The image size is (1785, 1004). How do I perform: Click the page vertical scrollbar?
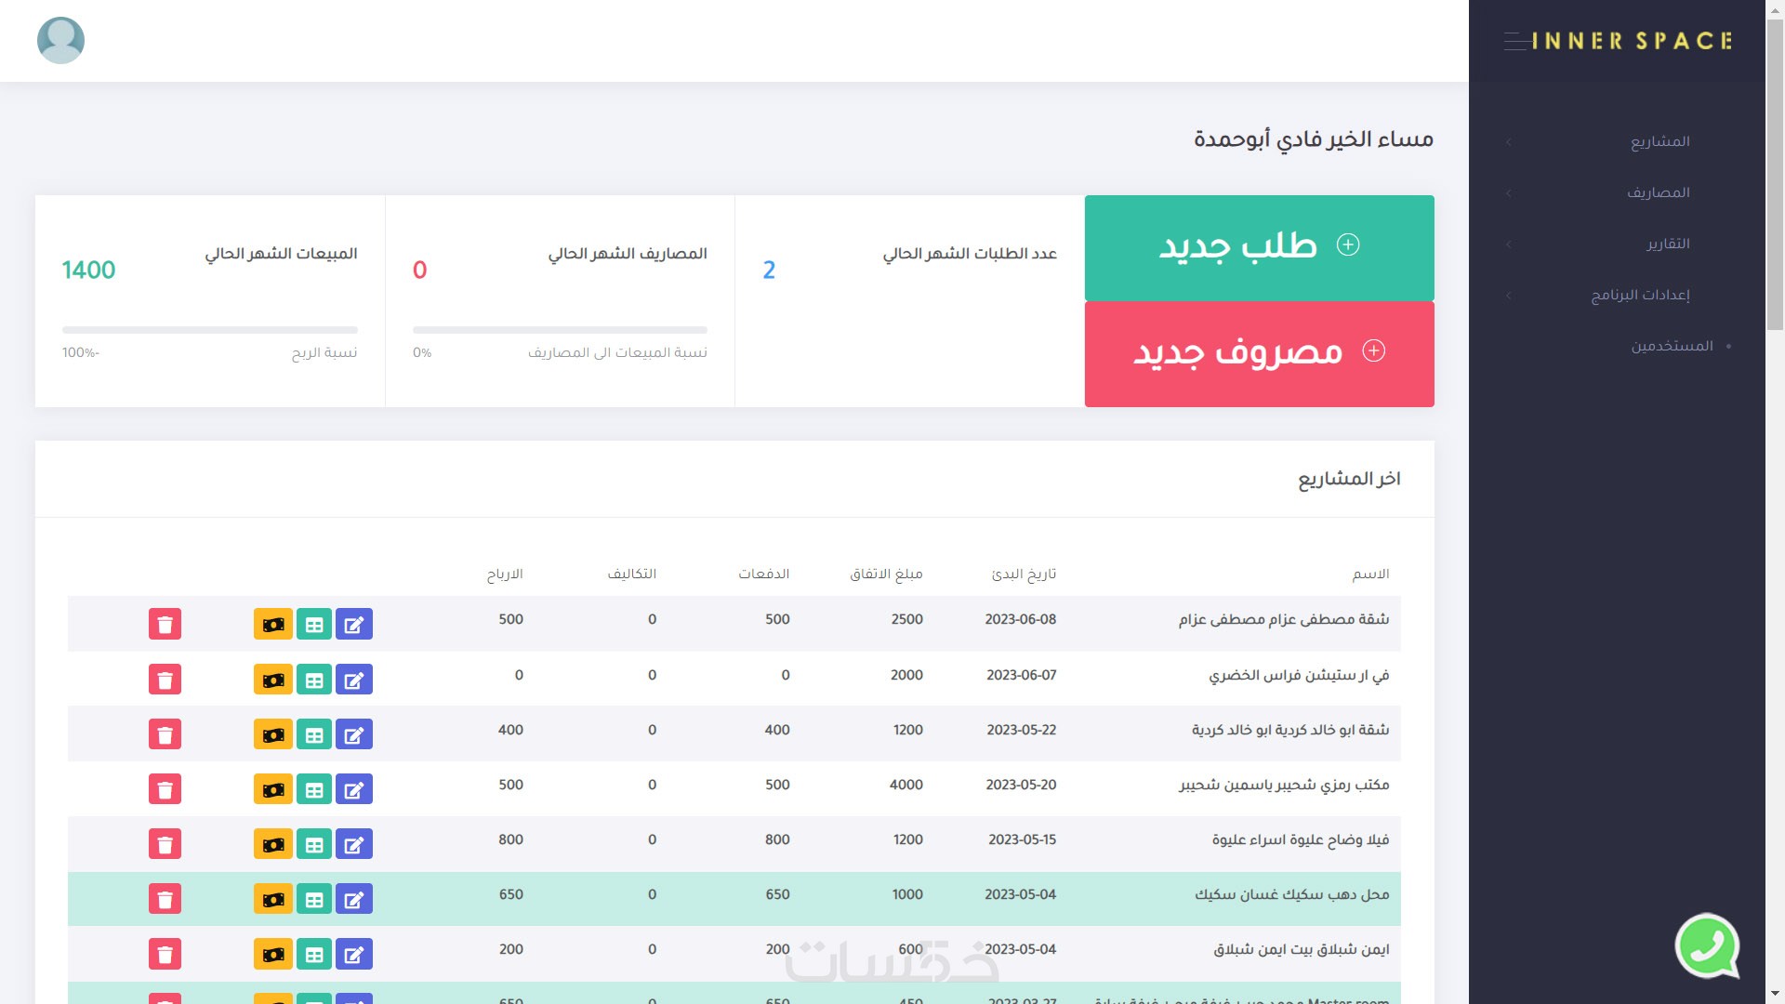pyautogui.click(x=1775, y=177)
